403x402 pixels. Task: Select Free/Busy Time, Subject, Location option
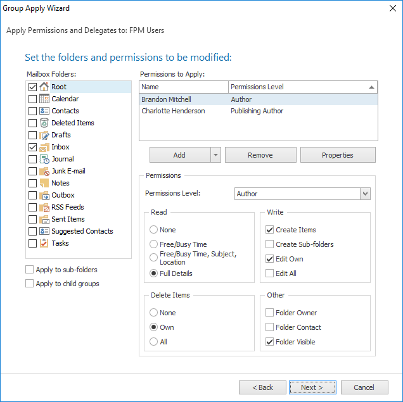[x=153, y=258]
